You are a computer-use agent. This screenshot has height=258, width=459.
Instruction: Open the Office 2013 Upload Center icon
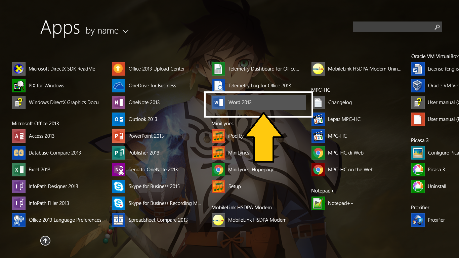click(x=119, y=69)
